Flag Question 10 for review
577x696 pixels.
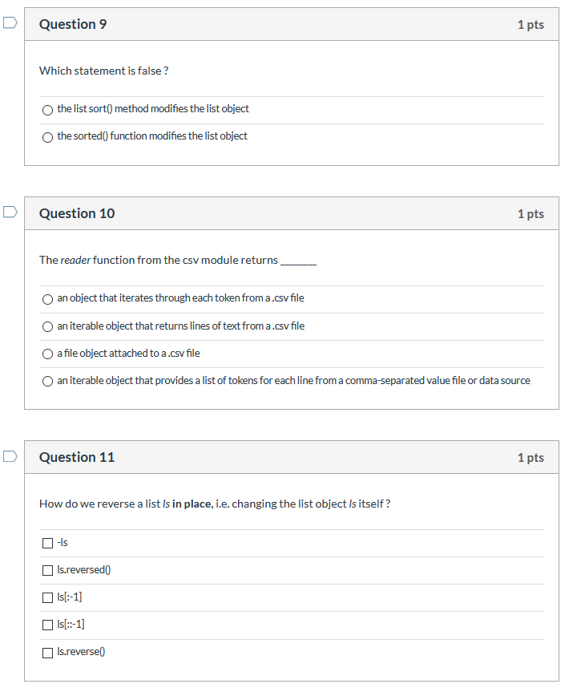pos(9,210)
